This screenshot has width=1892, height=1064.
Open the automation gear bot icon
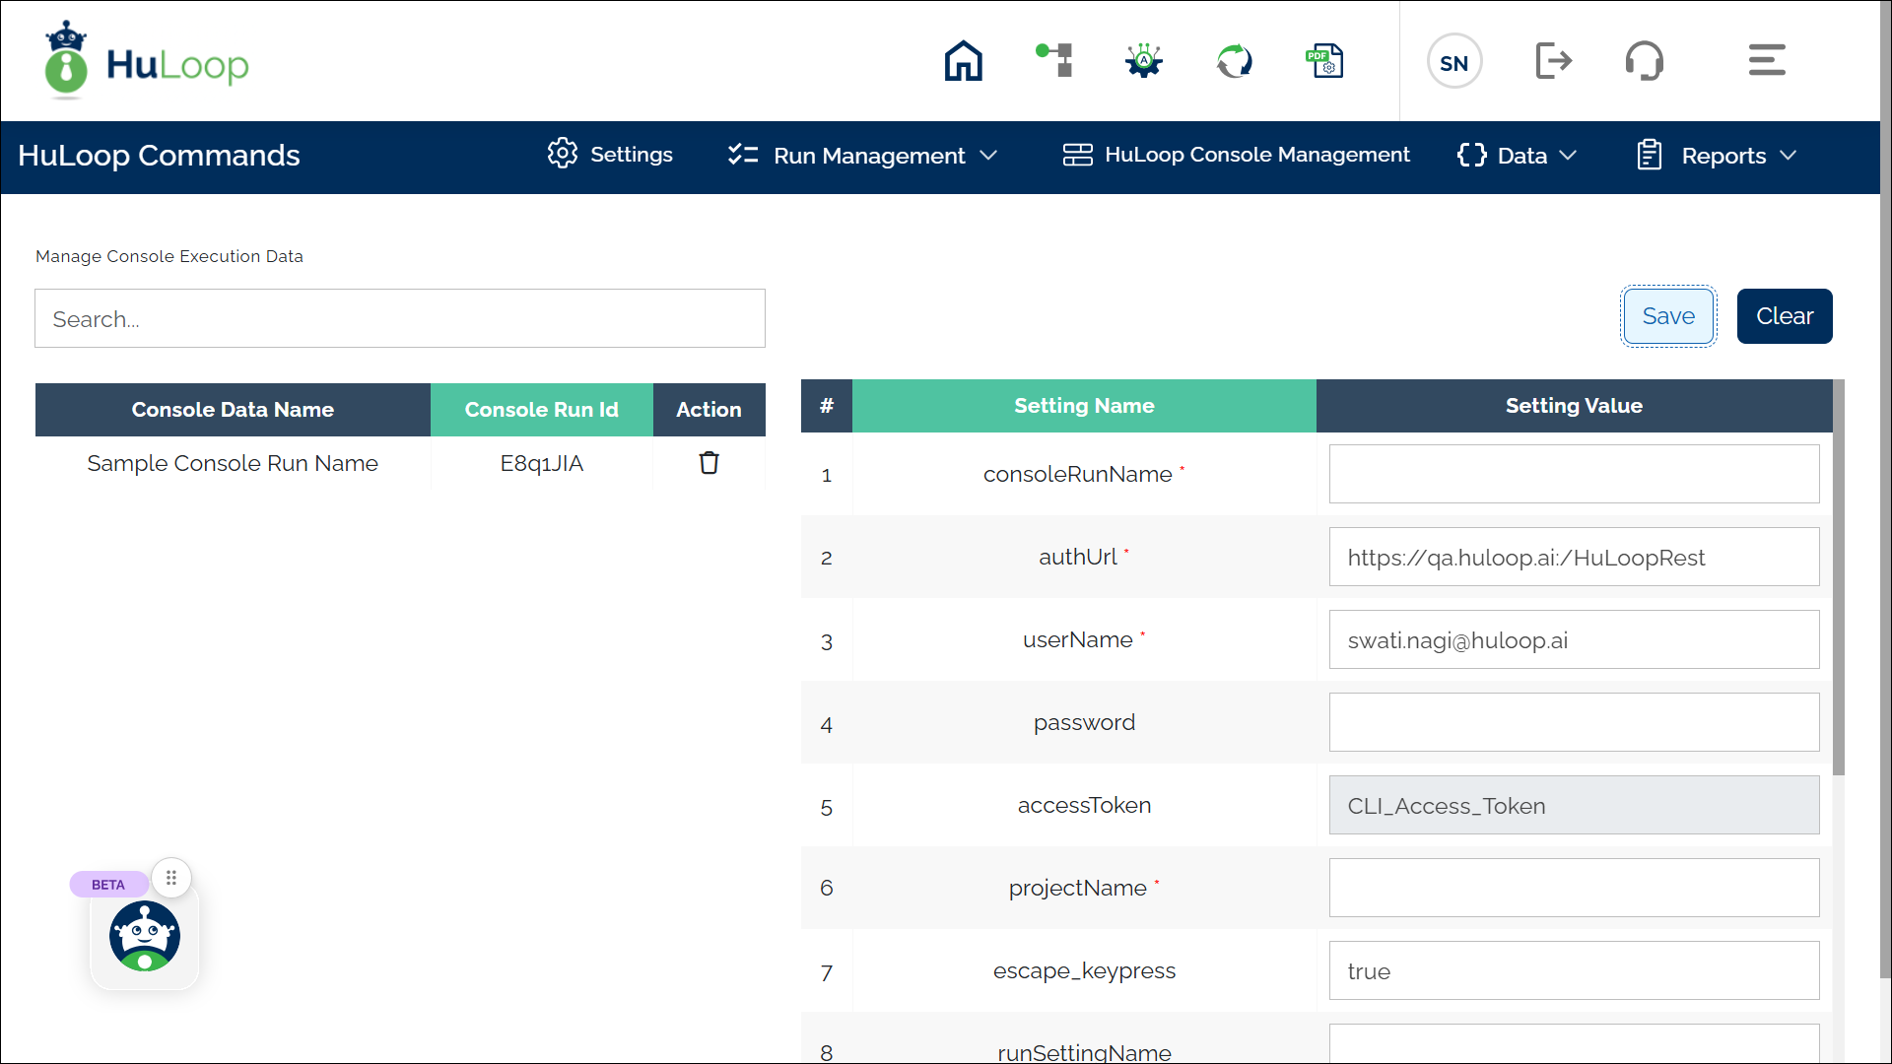point(1143,61)
